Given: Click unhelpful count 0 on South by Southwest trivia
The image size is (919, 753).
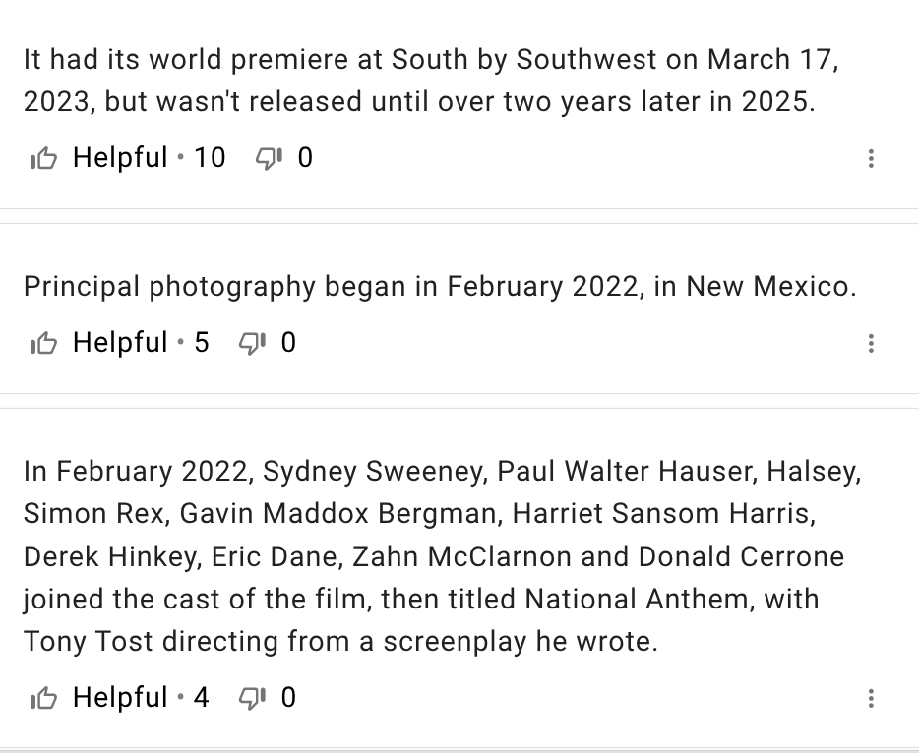Looking at the screenshot, I should (x=305, y=158).
